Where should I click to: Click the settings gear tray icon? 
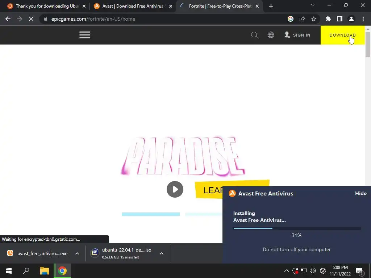coord(323,271)
